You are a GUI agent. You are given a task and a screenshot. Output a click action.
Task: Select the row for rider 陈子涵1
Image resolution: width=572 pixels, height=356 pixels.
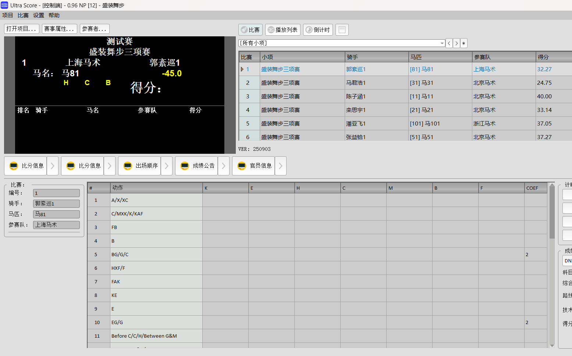(x=356, y=97)
